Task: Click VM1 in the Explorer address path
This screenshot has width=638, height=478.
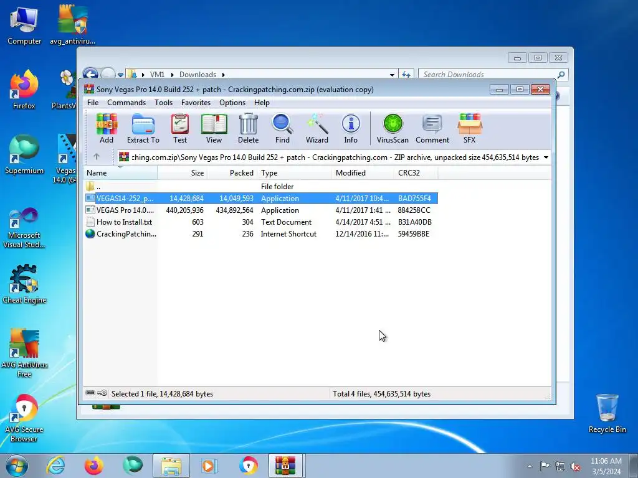Action: pyautogui.click(x=157, y=75)
